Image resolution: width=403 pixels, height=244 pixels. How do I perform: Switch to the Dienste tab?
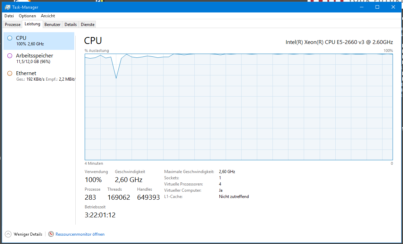87,25
